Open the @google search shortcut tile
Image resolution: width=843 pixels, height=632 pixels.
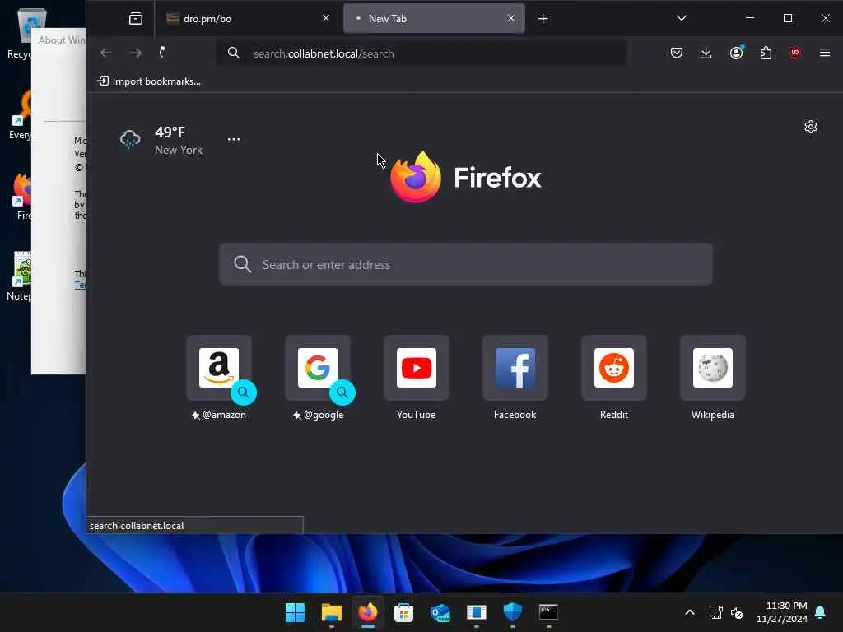click(318, 377)
